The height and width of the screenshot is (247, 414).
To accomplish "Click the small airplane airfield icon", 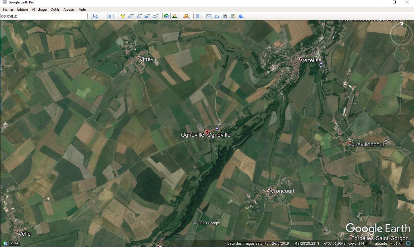I will [x=48, y=199].
